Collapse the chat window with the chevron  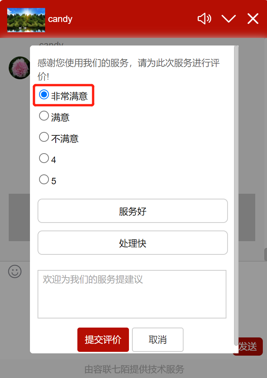click(229, 19)
